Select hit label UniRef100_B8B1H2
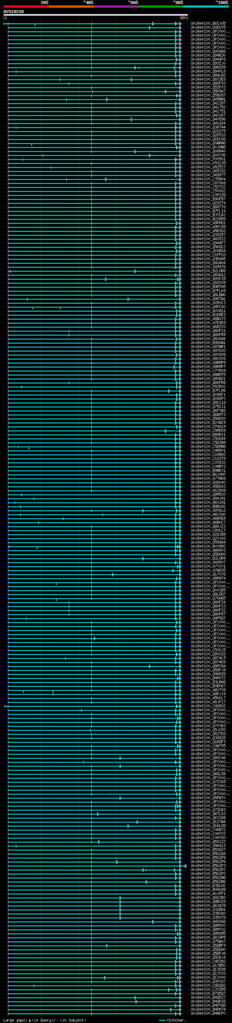232x1023 pixels. coord(208,506)
